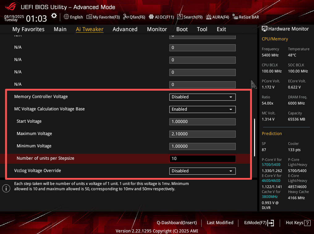Screen dimensions: 314x234
Task: Click Number of units per Stepsize field
Action: click(203, 158)
